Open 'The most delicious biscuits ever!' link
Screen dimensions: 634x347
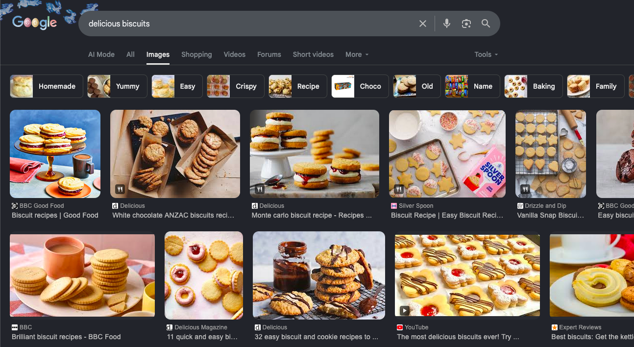[458, 337]
